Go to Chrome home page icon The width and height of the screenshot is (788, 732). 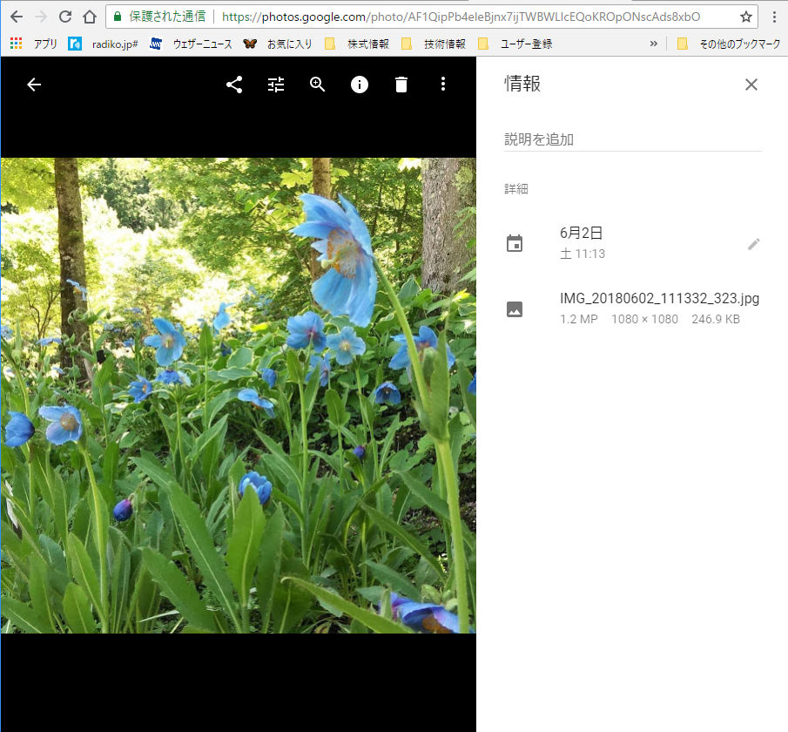click(89, 17)
